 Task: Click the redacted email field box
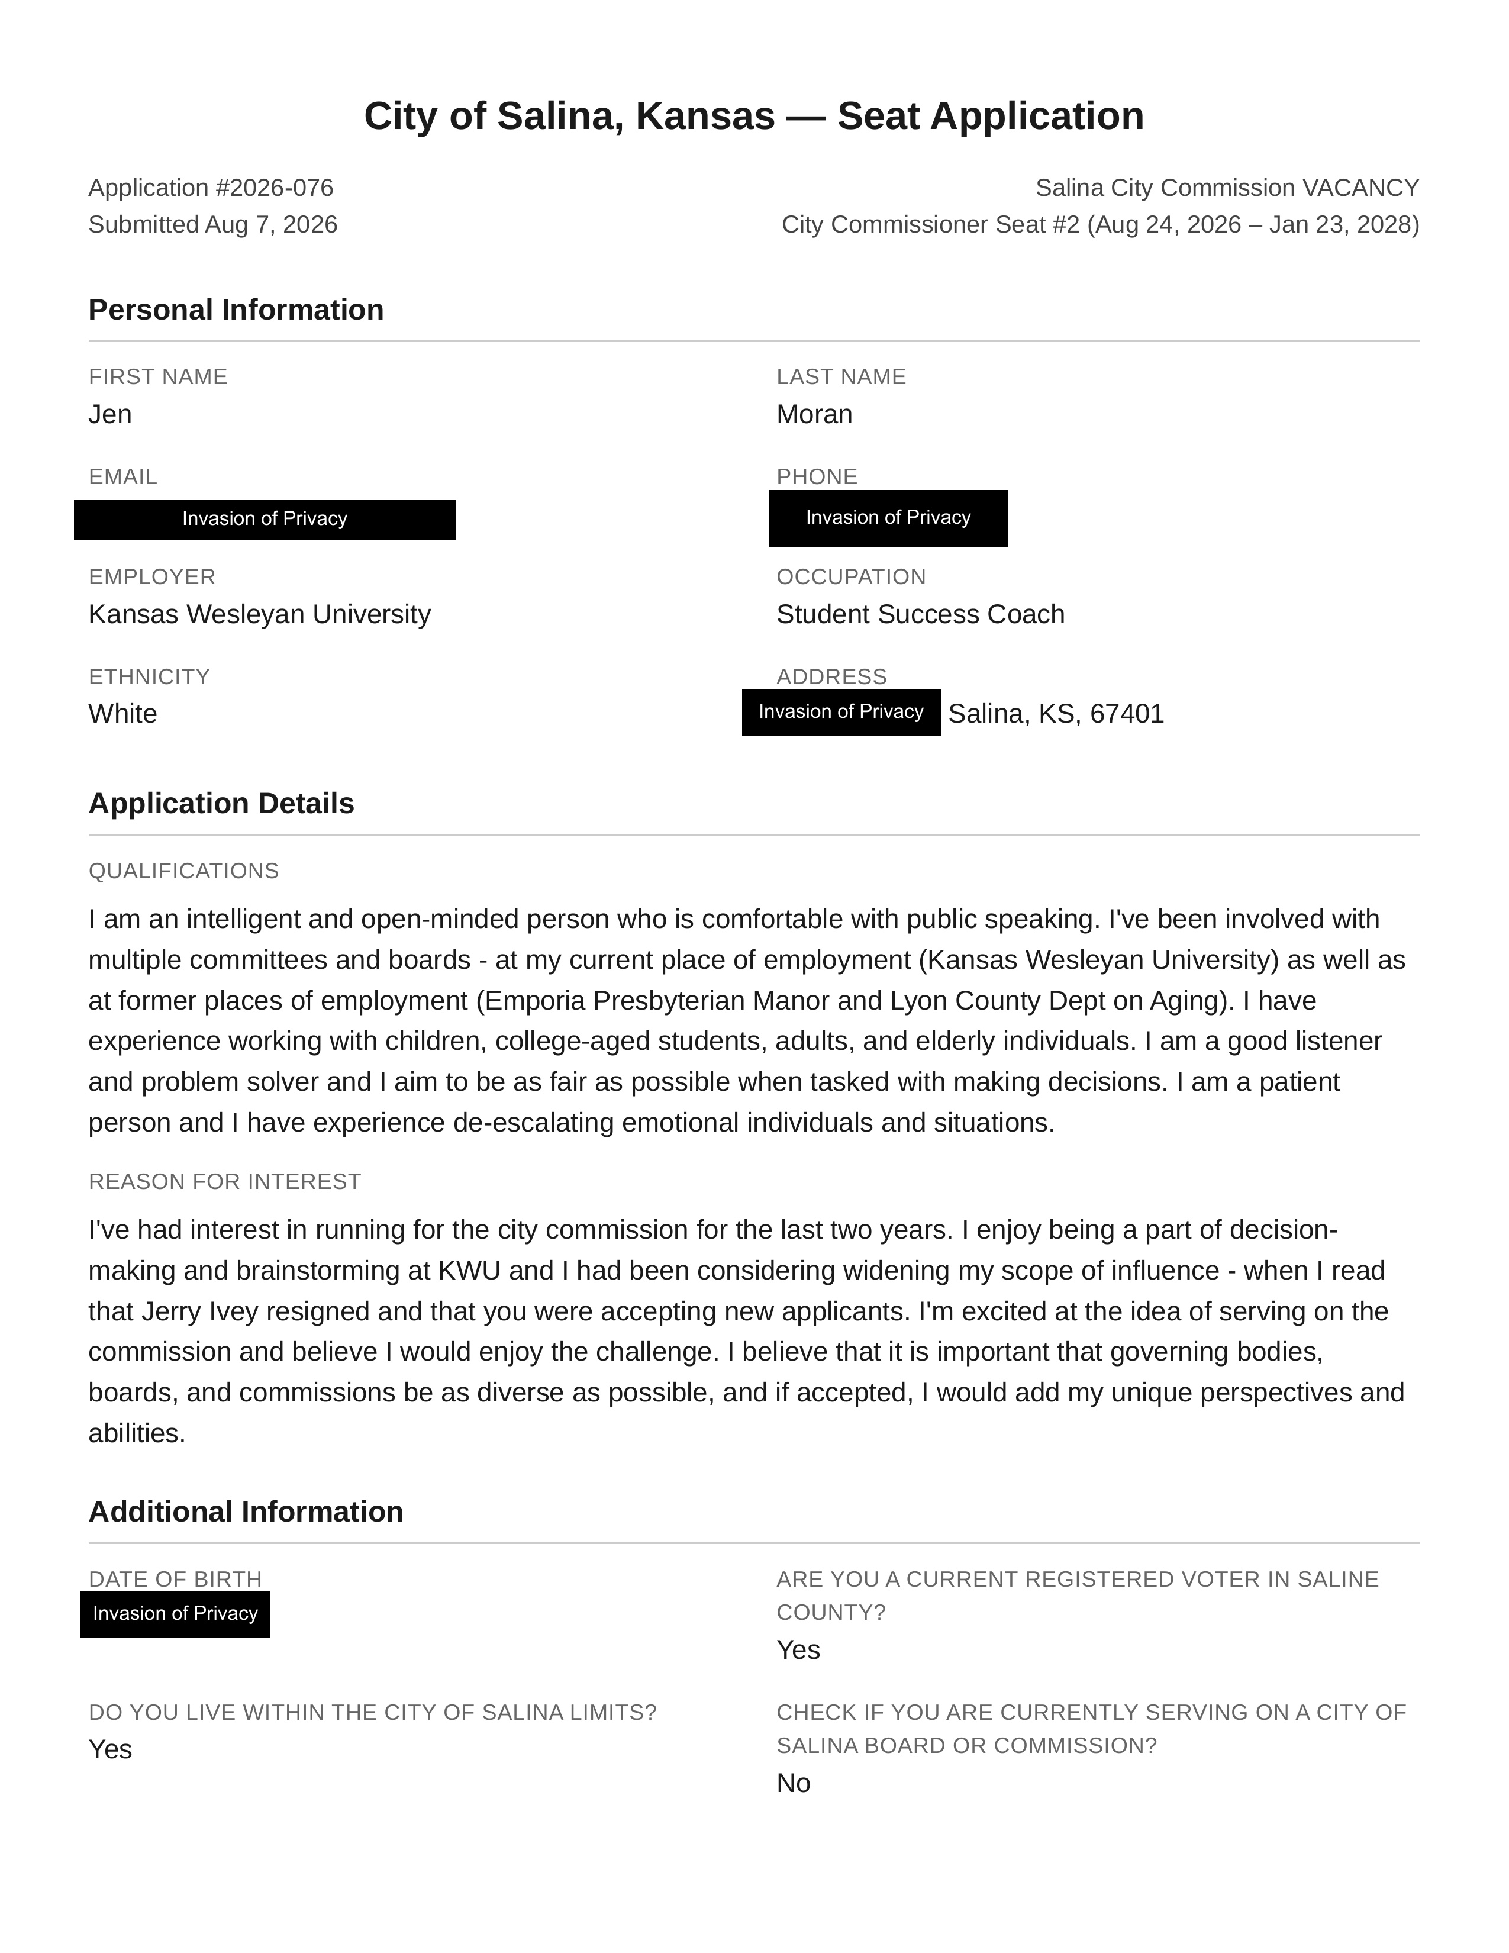click(265, 520)
